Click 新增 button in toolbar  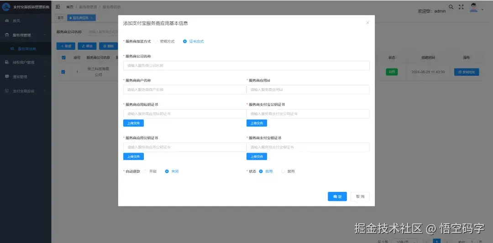[66, 46]
